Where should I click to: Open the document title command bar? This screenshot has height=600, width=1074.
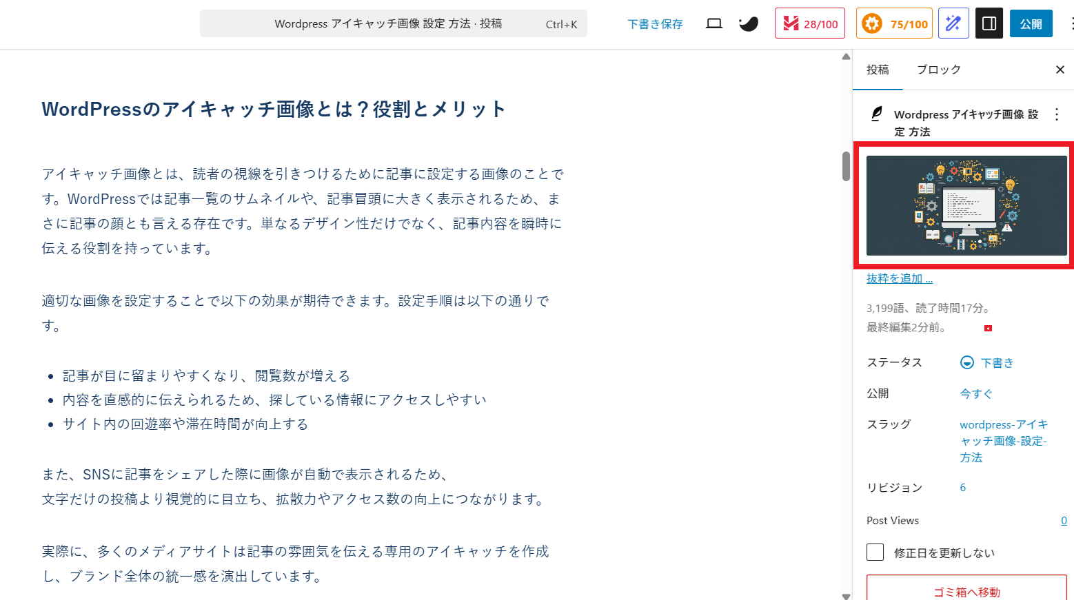coord(394,23)
